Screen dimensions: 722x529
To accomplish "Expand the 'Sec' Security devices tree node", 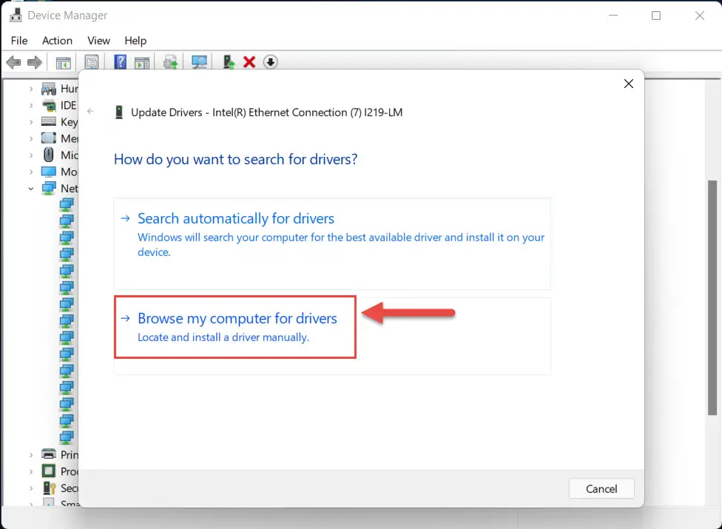I will 31,488.
